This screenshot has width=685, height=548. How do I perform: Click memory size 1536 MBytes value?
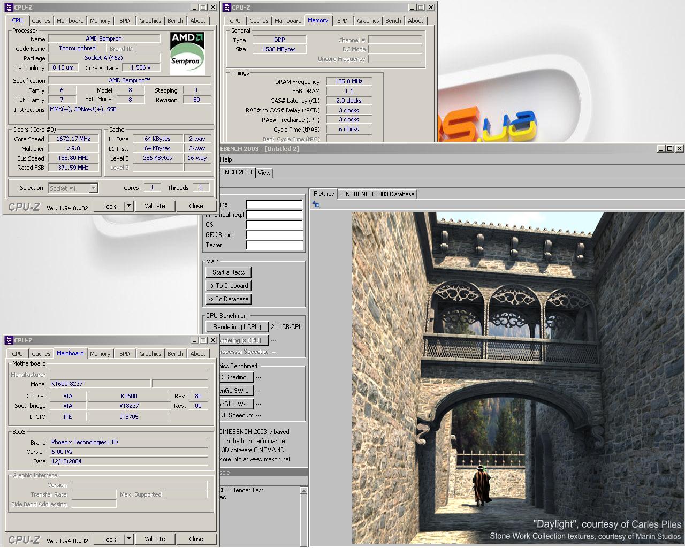pos(279,49)
